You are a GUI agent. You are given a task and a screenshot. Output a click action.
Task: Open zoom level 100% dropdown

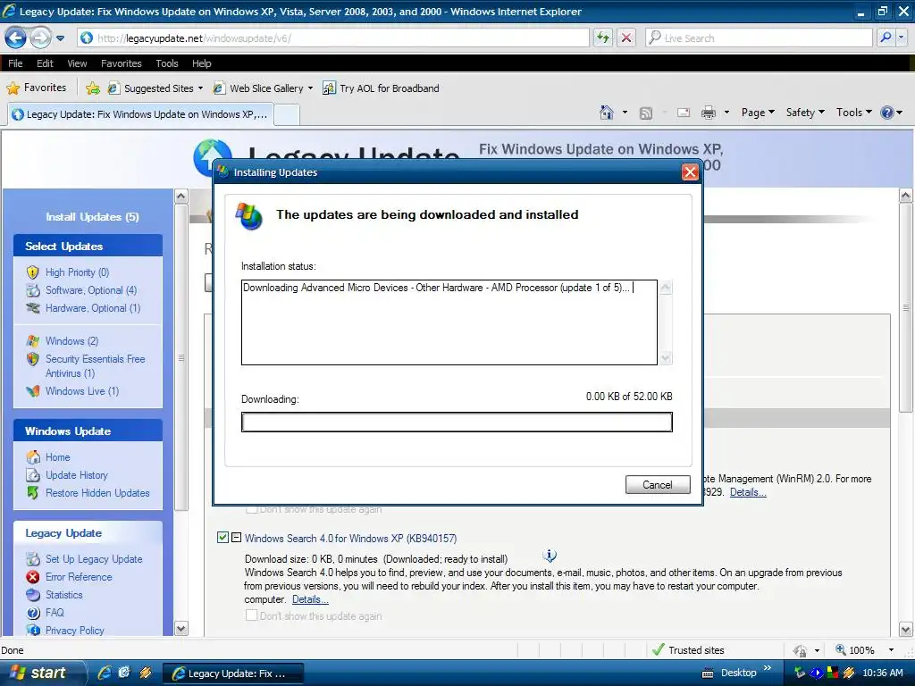tap(891, 650)
